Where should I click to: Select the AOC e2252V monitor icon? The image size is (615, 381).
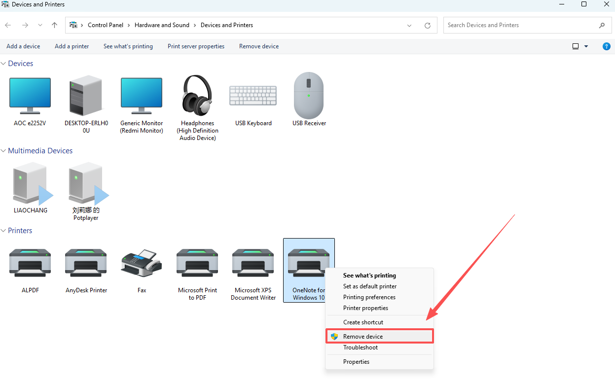(30, 96)
